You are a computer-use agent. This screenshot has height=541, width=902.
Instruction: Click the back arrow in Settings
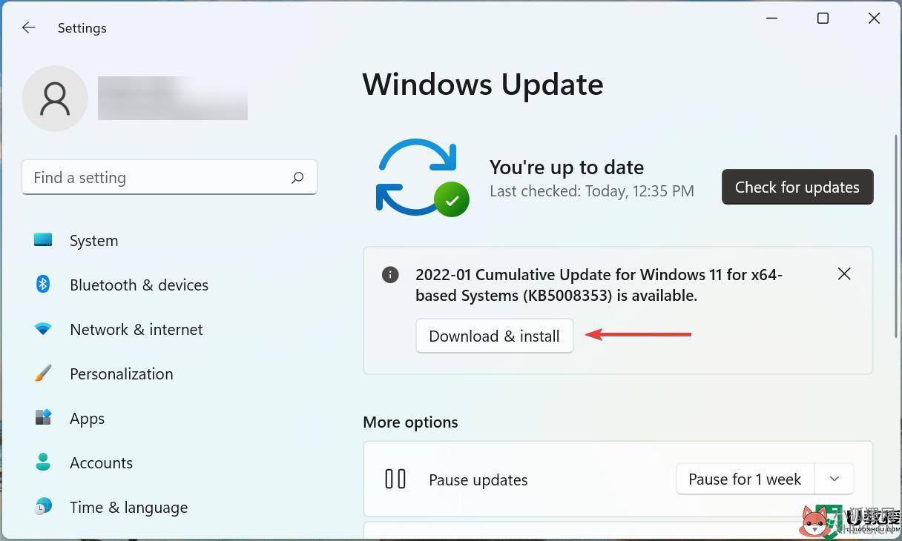(x=29, y=27)
